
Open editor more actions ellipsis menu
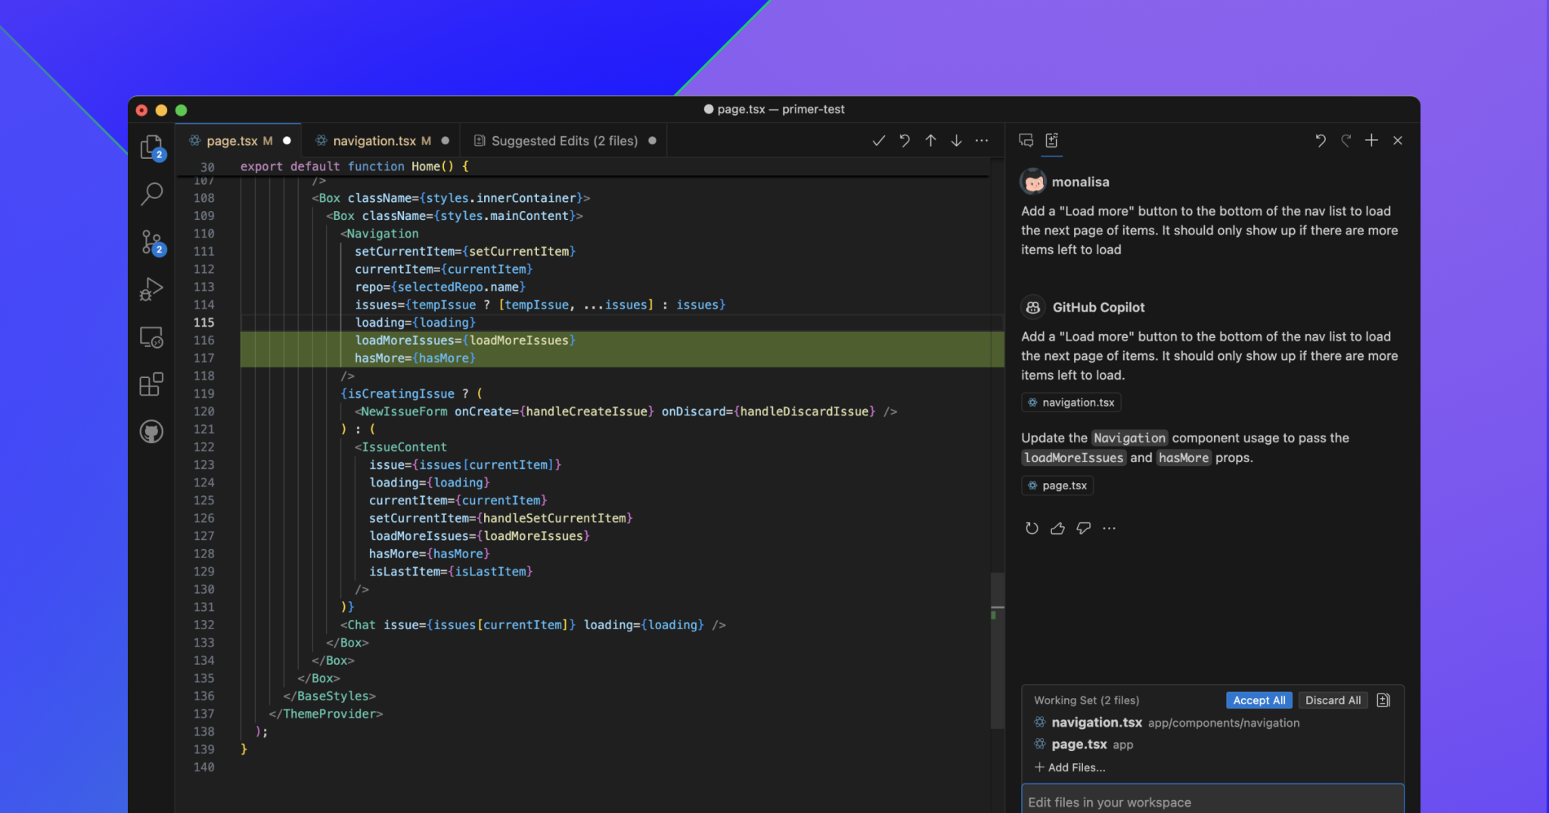pos(982,141)
